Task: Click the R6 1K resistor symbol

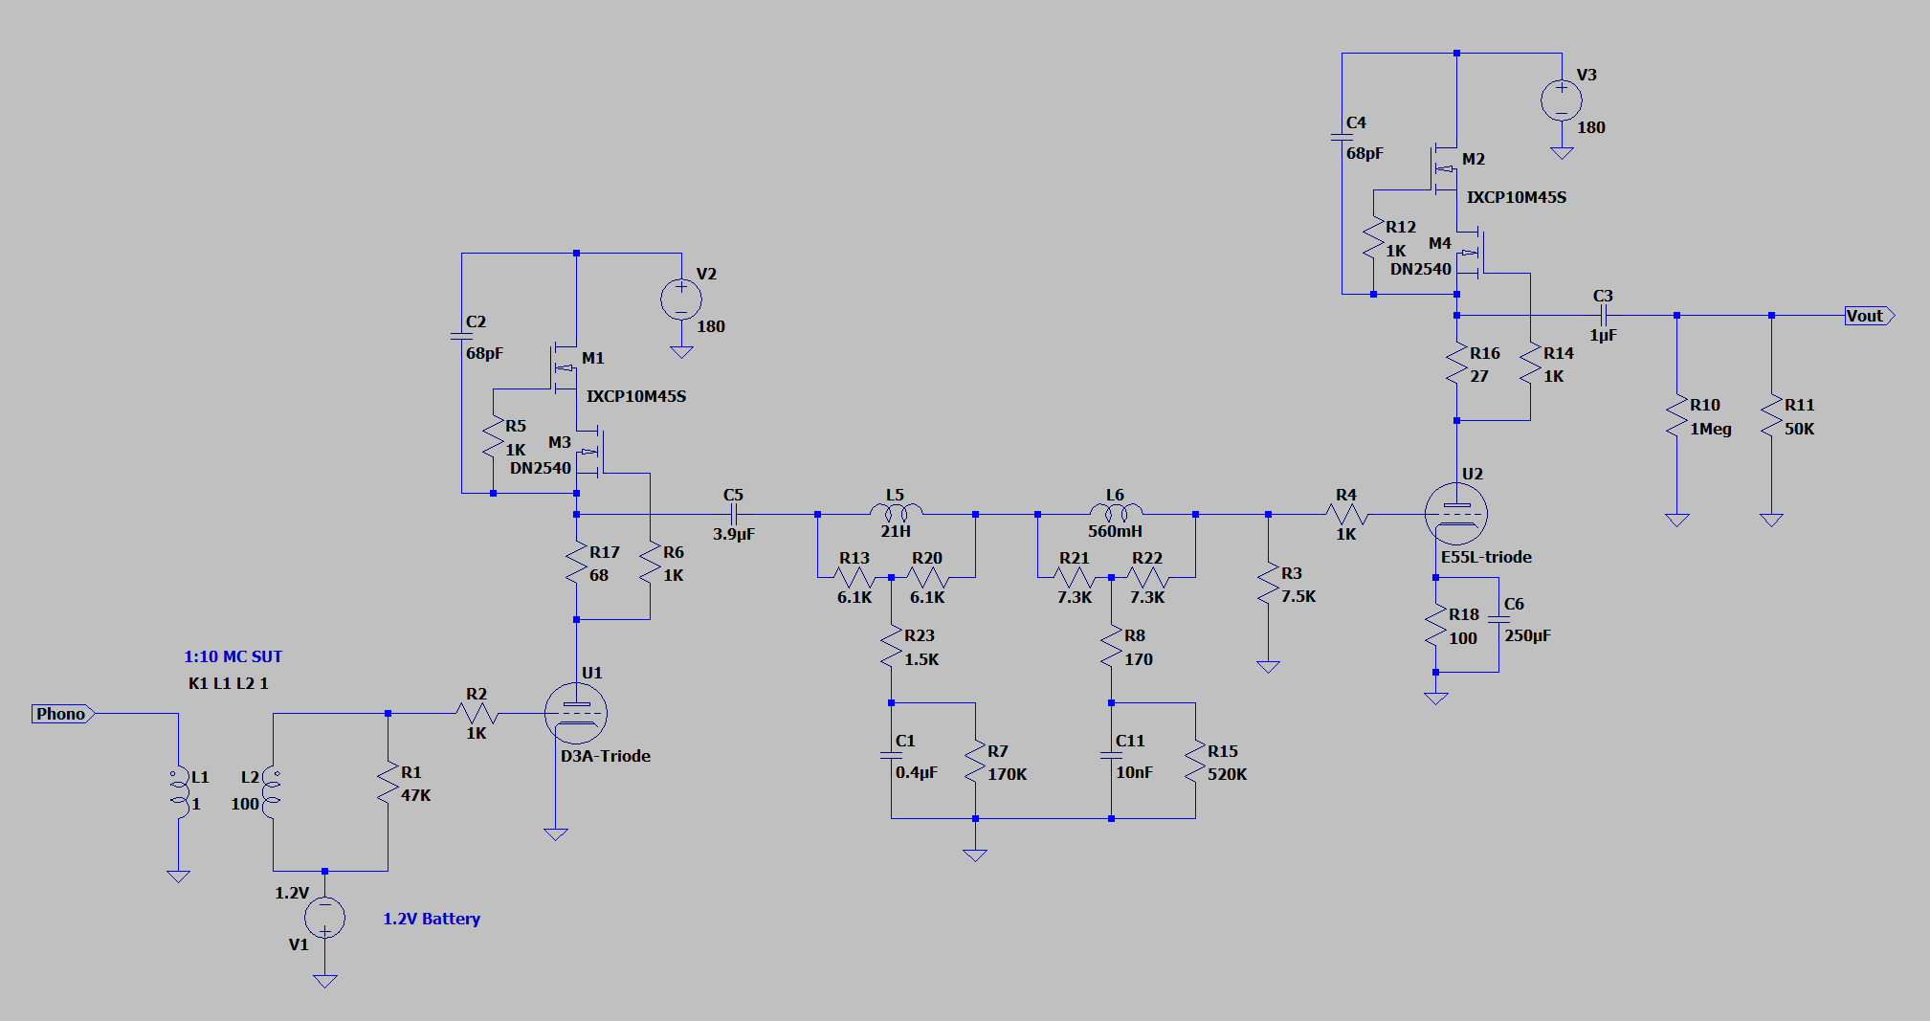Action: (x=650, y=563)
